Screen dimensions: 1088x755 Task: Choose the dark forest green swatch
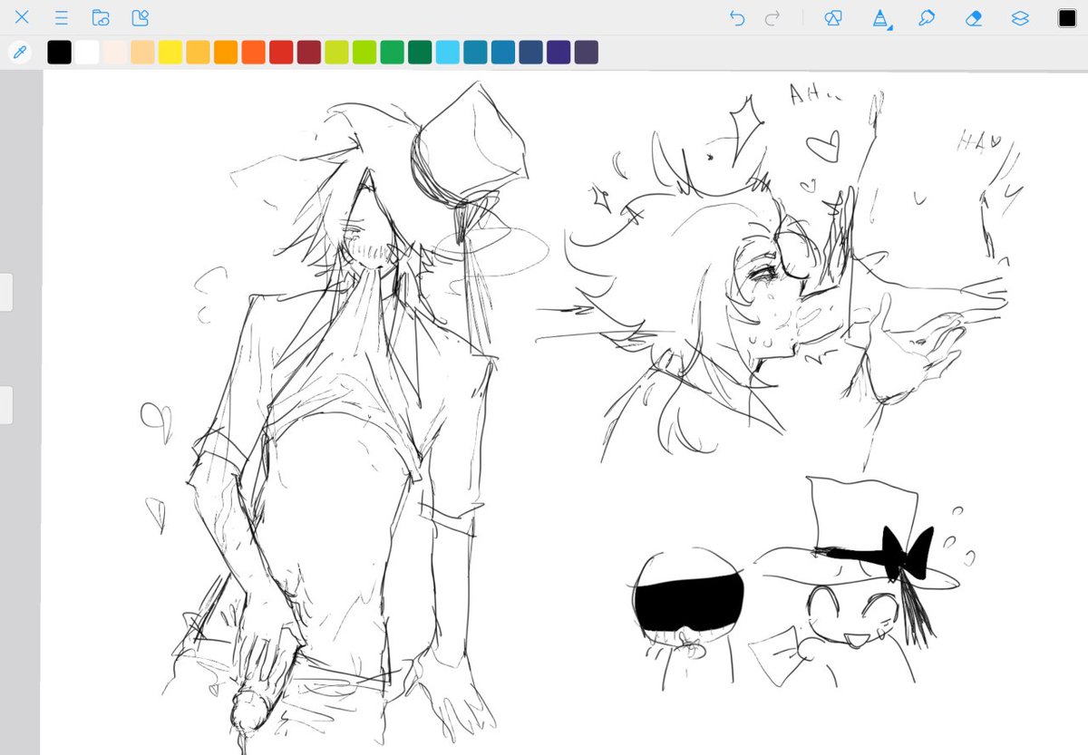pos(420,53)
